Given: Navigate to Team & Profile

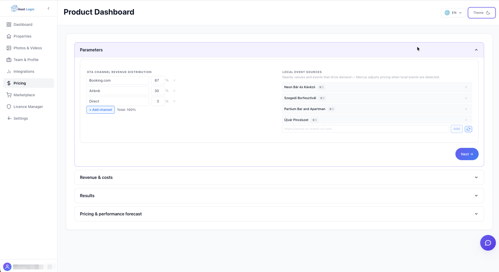Looking at the screenshot, I should 28,60.
